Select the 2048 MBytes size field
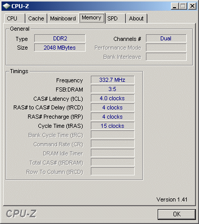Viewport: 199px width, 224px height. coord(60,48)
